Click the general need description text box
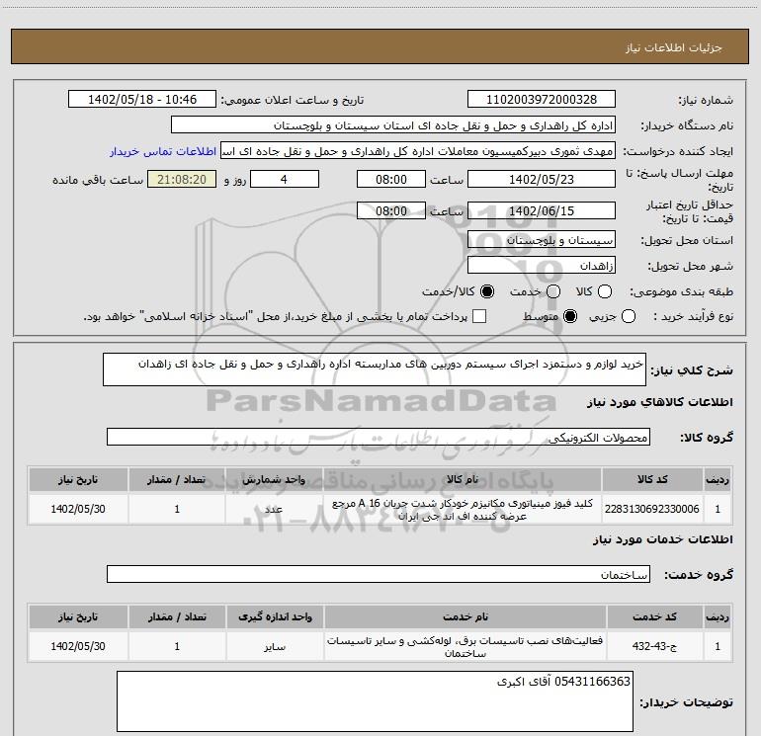 click(x=375, y=369)
